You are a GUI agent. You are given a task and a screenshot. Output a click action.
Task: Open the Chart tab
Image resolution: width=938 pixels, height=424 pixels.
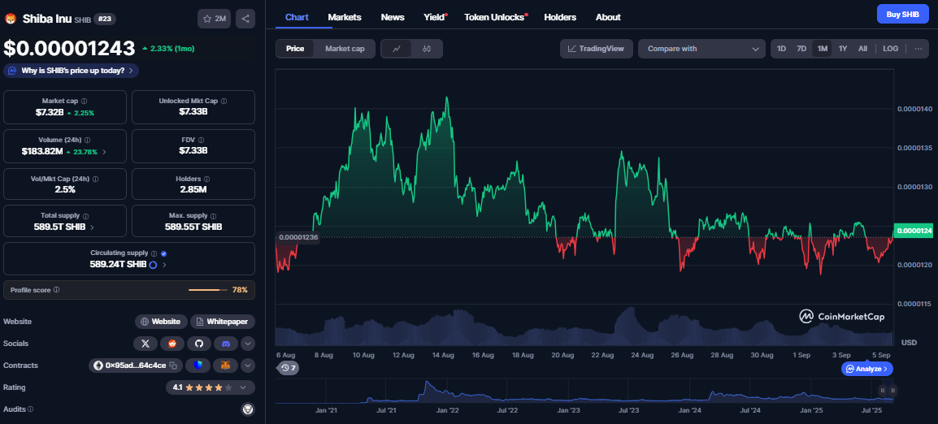pos(297,17)
